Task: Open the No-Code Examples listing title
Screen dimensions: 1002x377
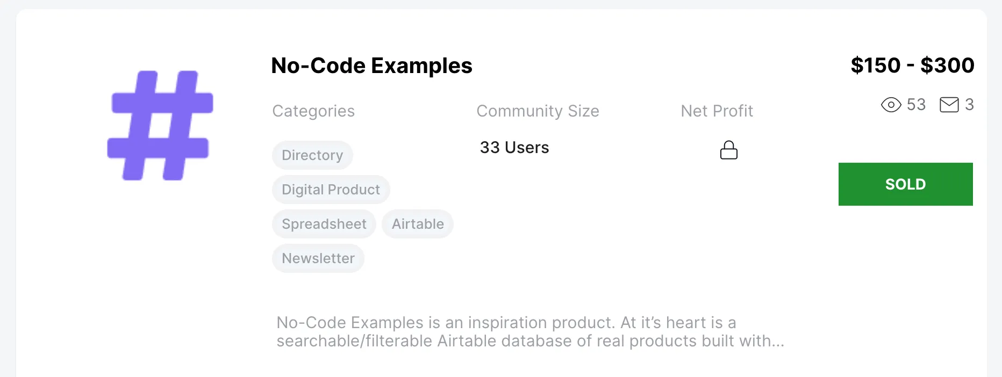Action: pos(371,66)
